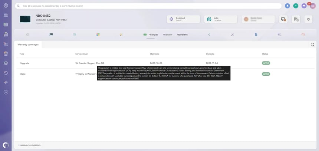Select the yellow tab icon

click(121, 35)
